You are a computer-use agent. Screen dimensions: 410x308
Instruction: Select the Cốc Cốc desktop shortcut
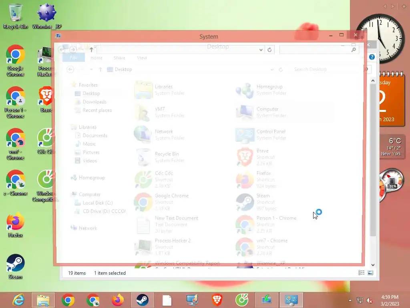pyautogui.click(x=46, y=141)
